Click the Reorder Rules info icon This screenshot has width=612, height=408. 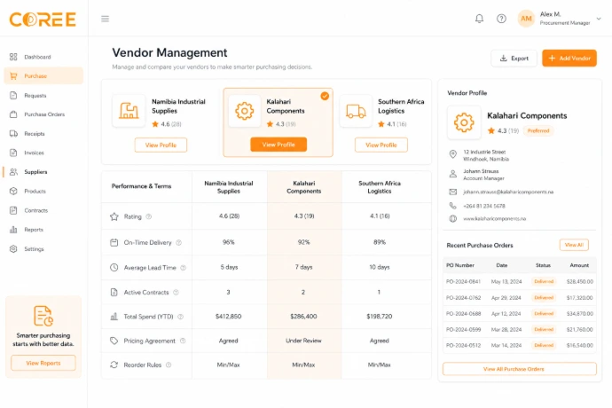169,365
